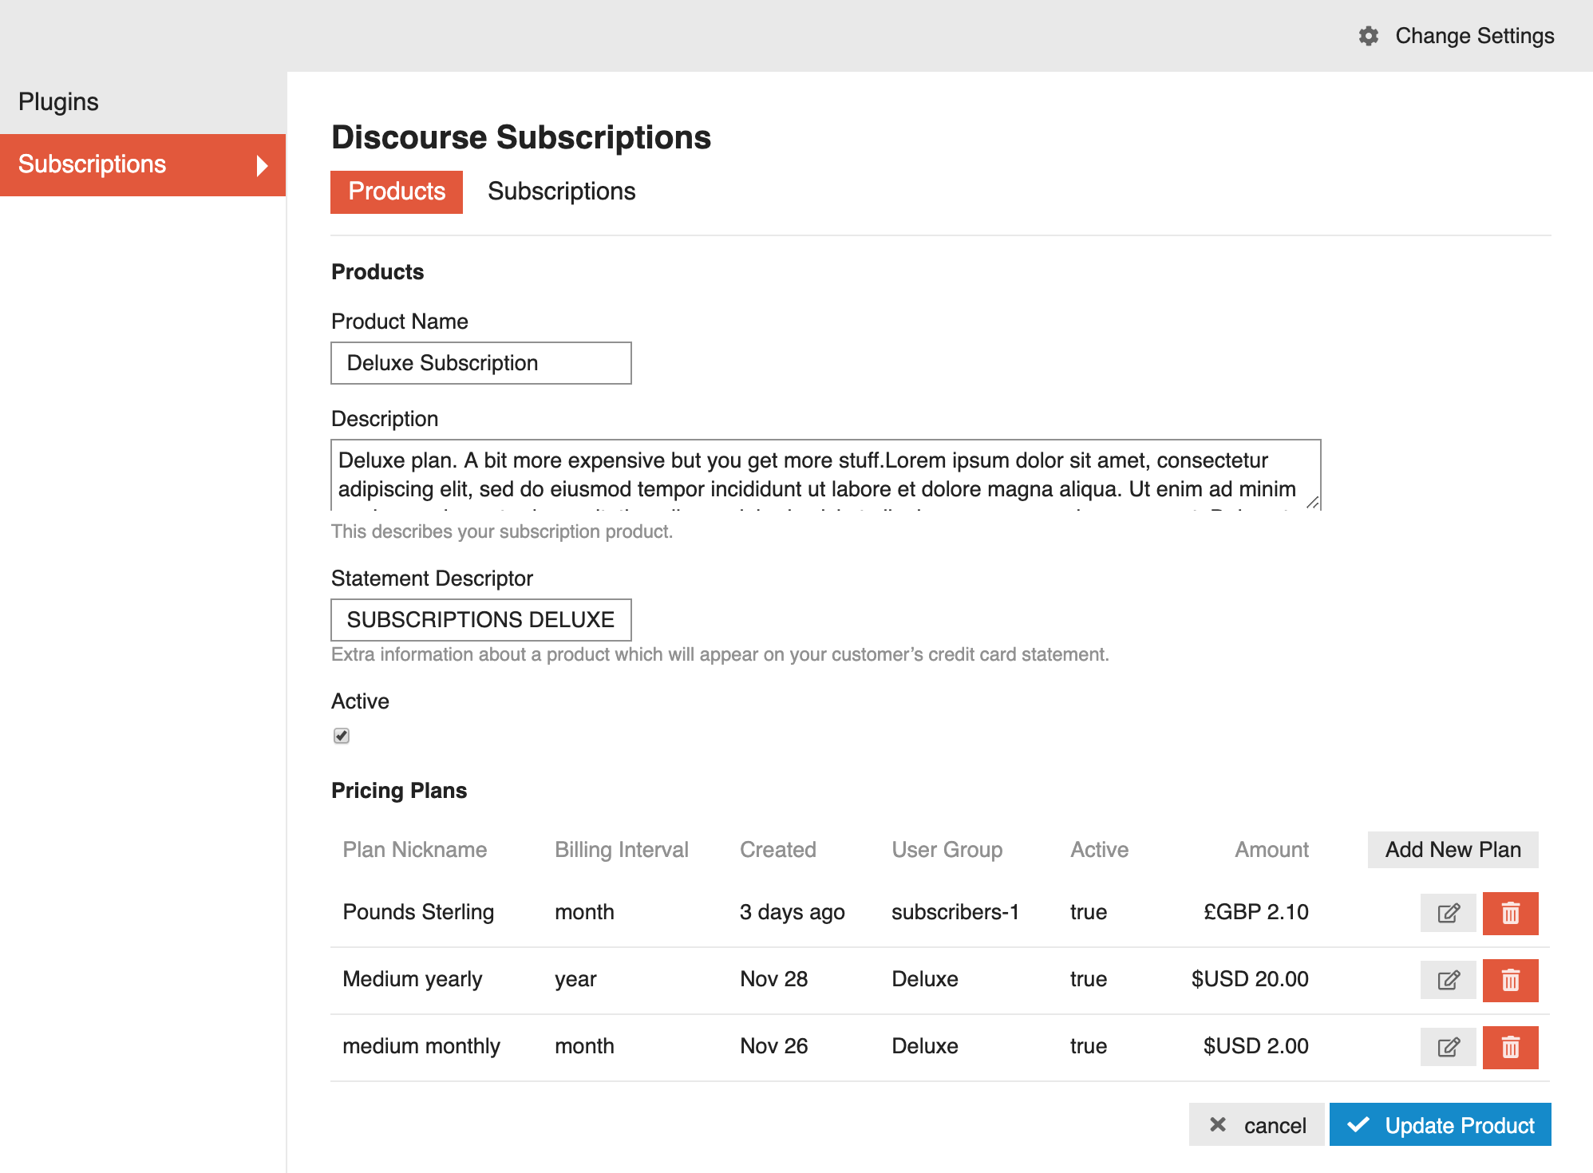This screenshot has width=1593, height=1173.
Task: Click the Billing Interval column header
Action: pos(622,850)
